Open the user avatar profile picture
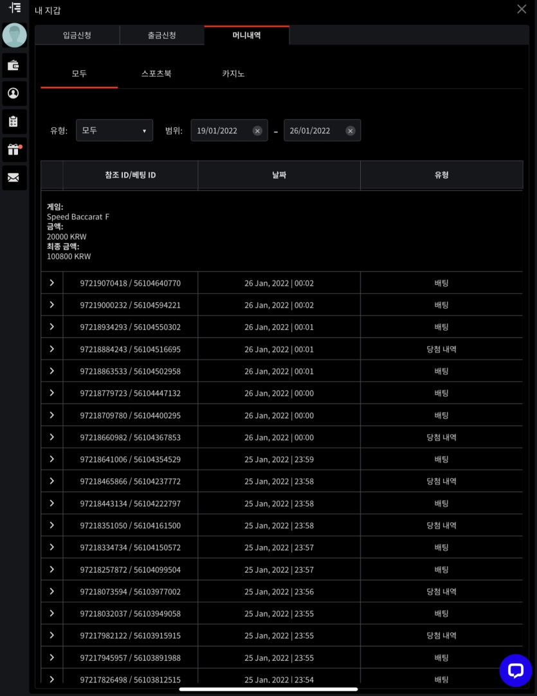 coord(15,35)
